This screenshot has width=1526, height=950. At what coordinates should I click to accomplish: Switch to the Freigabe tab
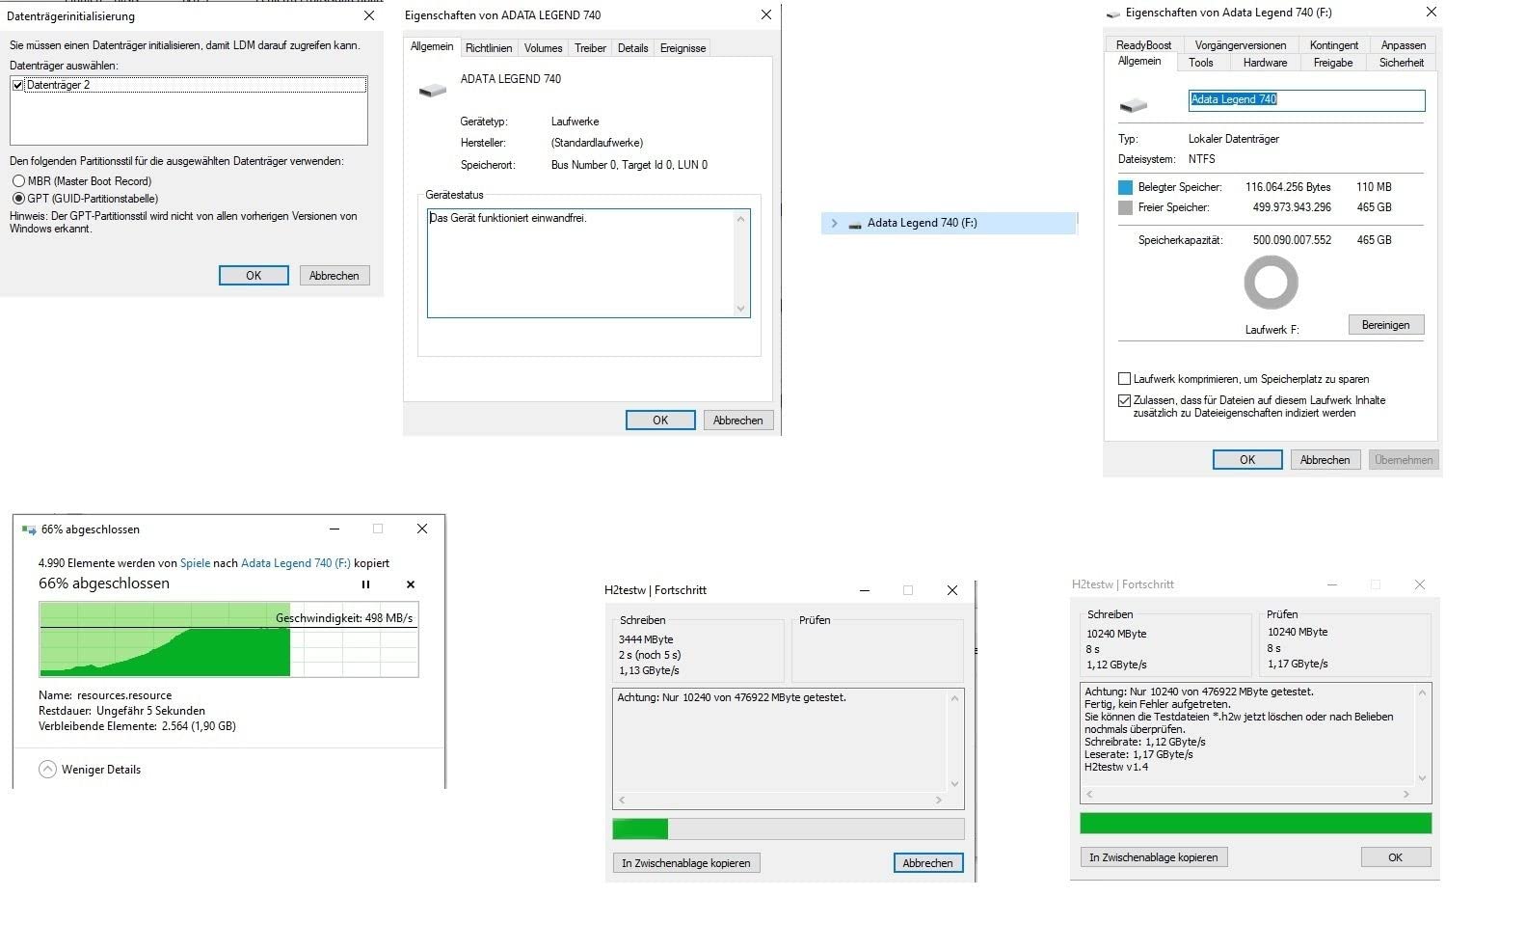(x=1333, y=63)
